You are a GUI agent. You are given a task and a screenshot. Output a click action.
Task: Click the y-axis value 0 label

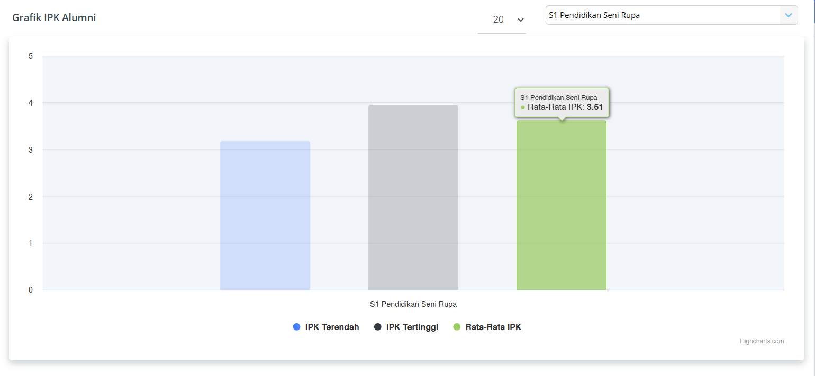(x=31, y=290)
